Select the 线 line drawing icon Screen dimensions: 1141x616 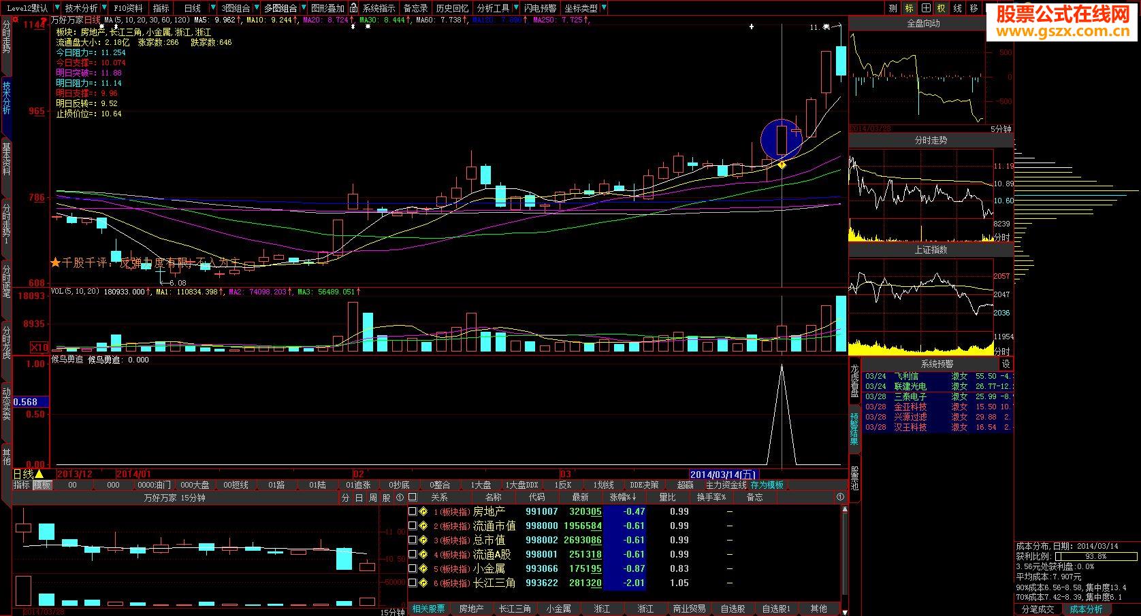pos(958,8)
